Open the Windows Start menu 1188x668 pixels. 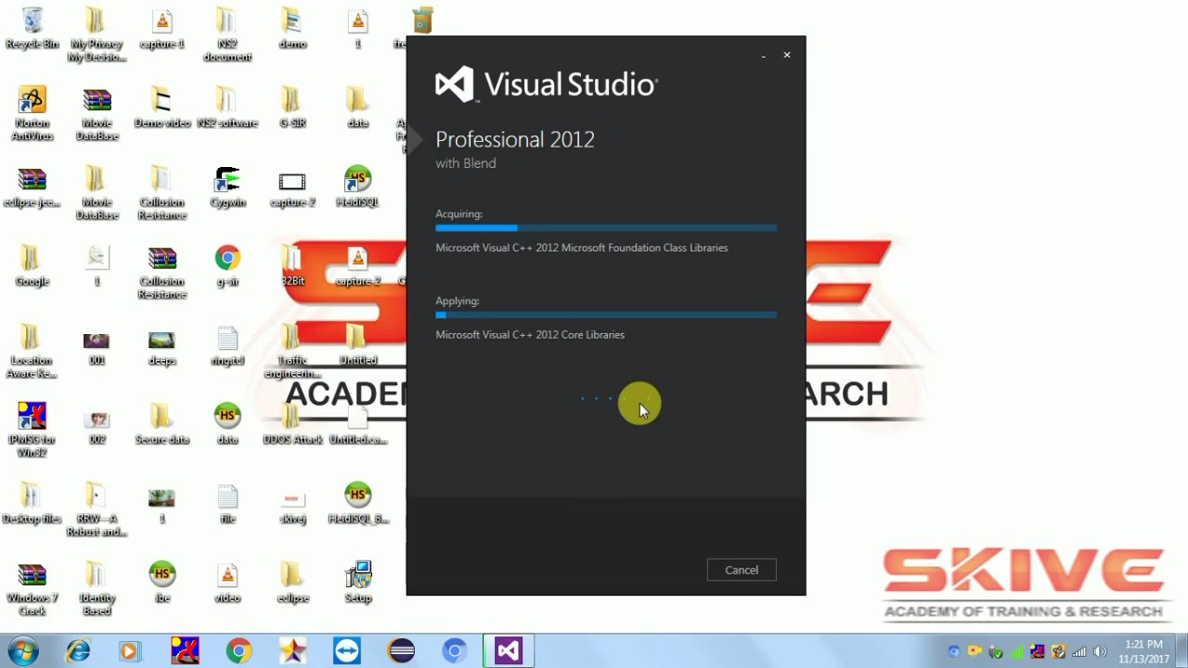pos(22,650)
